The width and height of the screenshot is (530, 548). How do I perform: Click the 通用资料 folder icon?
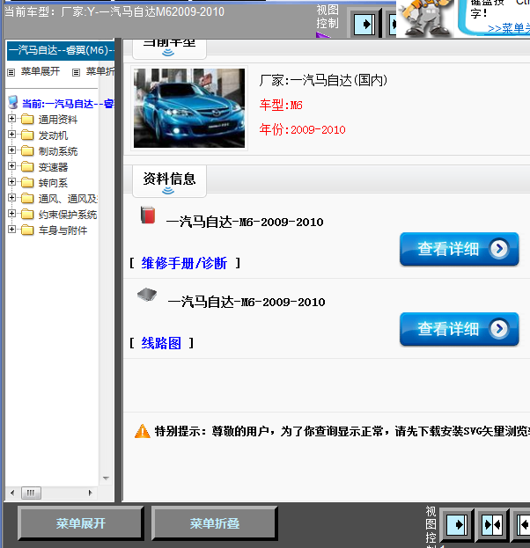(27, 119)
